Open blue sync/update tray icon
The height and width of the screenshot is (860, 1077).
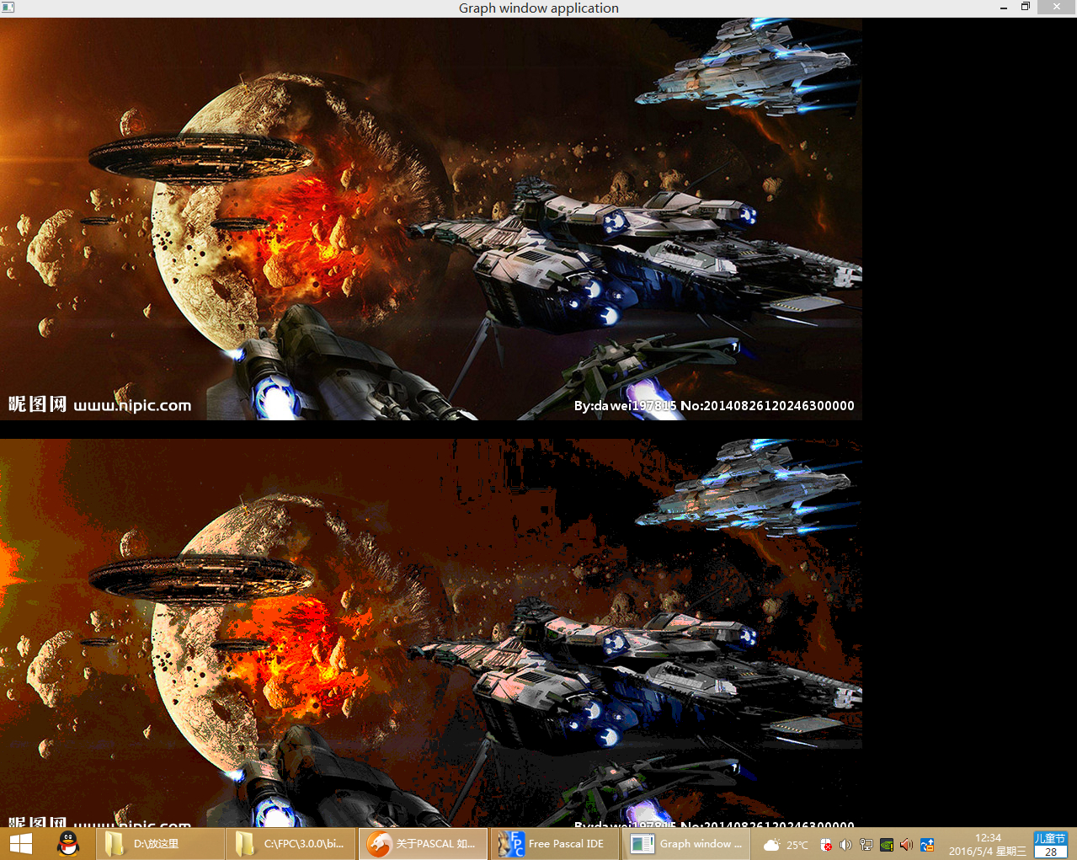click(927, 845)
